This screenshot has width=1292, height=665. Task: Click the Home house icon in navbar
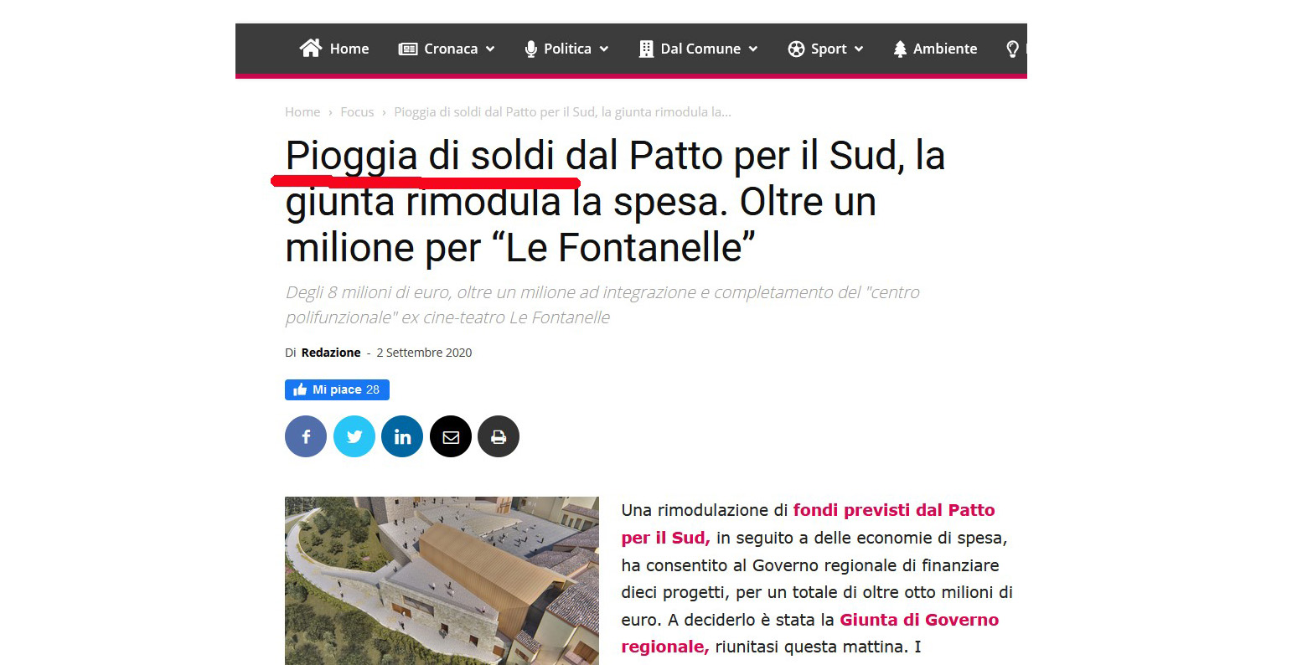[x=311, y=48]
